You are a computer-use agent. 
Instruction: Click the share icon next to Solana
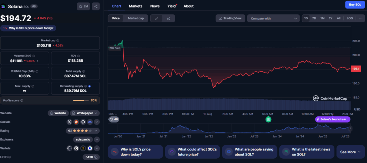pyautogui.click(x=96, y=6)
